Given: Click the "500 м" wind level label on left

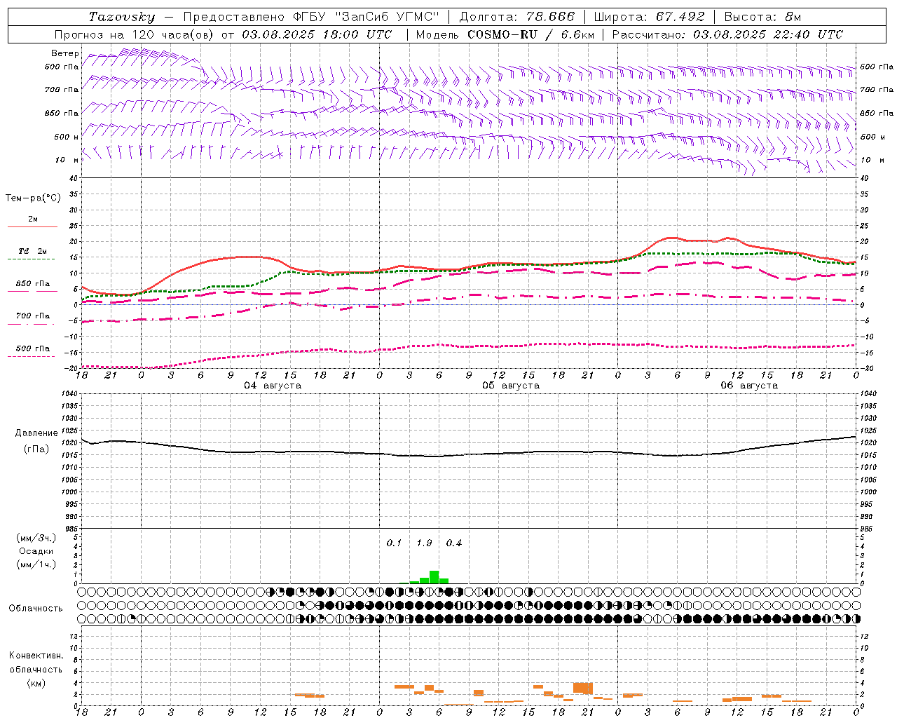Looking at the screenshot, I should point(67,137).
